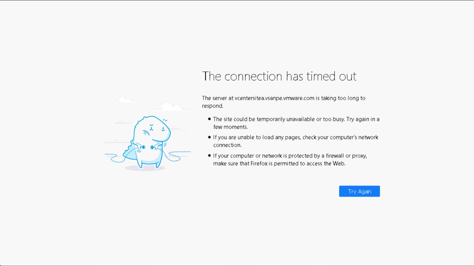Click the unplugged cable plugs the dinosaur holds
Image resolution: width=474 pixels, height=266 pixels.
147,147
